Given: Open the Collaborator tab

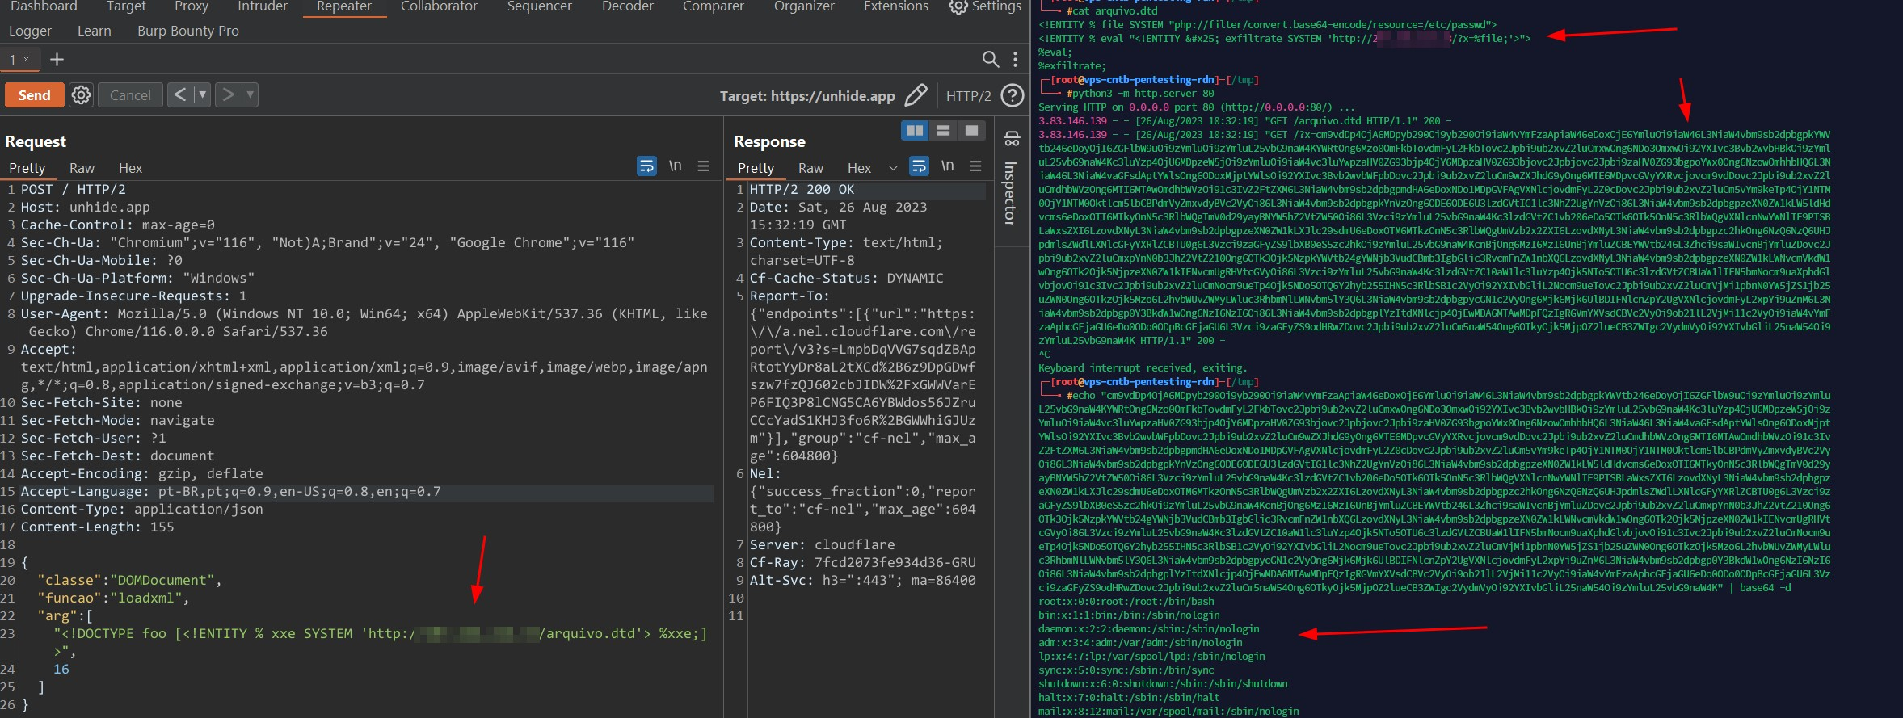Looking at the screenshot, I should coord(439,6).
